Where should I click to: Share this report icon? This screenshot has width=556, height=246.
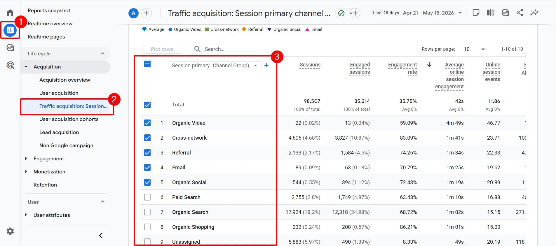coord(520,13)
